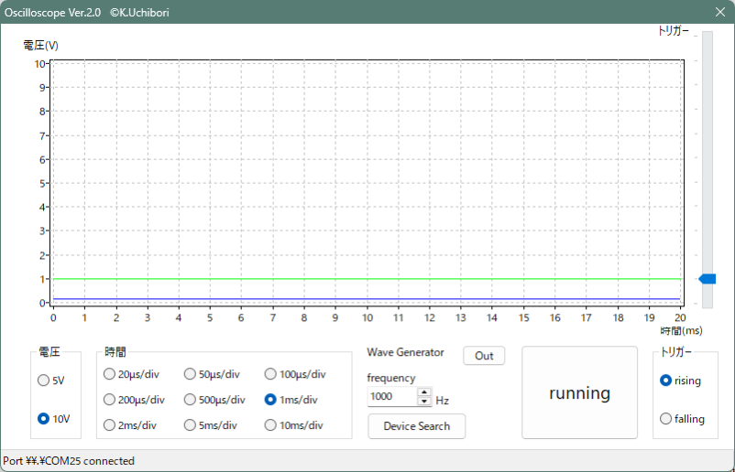The width and height of the screenshot is (735, 472).
Task: Set time base to 200µs/div
Action: [x=110, y=399]
